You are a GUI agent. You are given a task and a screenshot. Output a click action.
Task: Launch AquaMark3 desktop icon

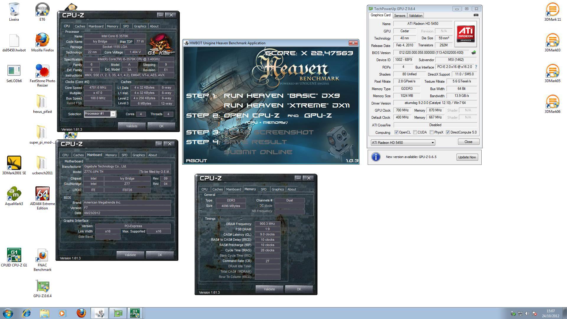coord(14,196)
